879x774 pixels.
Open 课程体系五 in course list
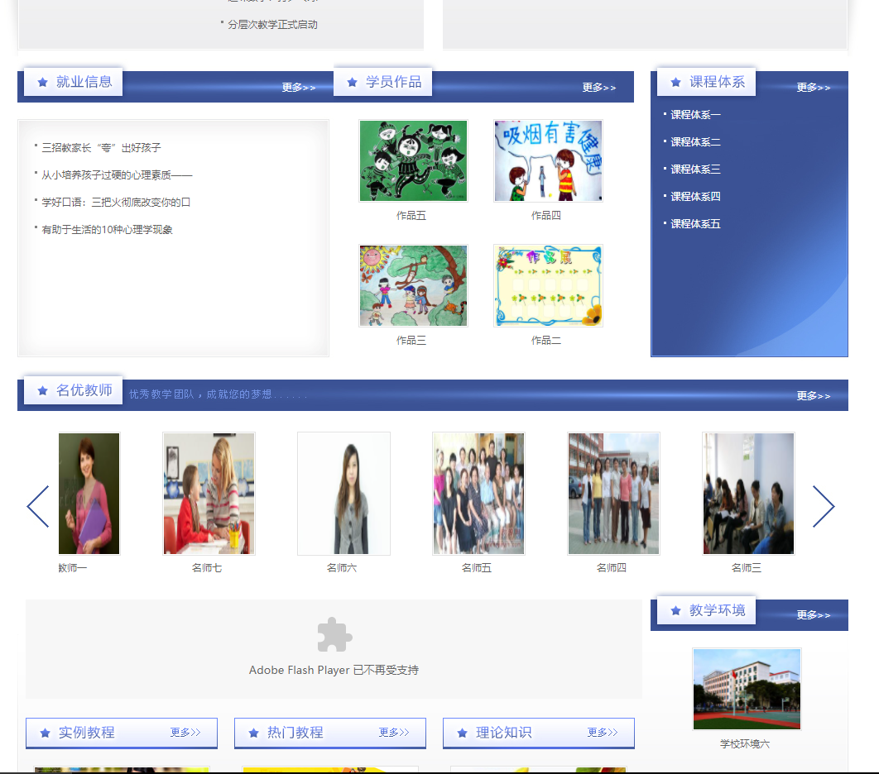click(696, 224)
